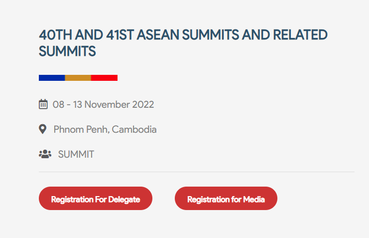Open Registration for Media
Image resolution: width=369 pixels, height=238 pixels.
(226, 199)
